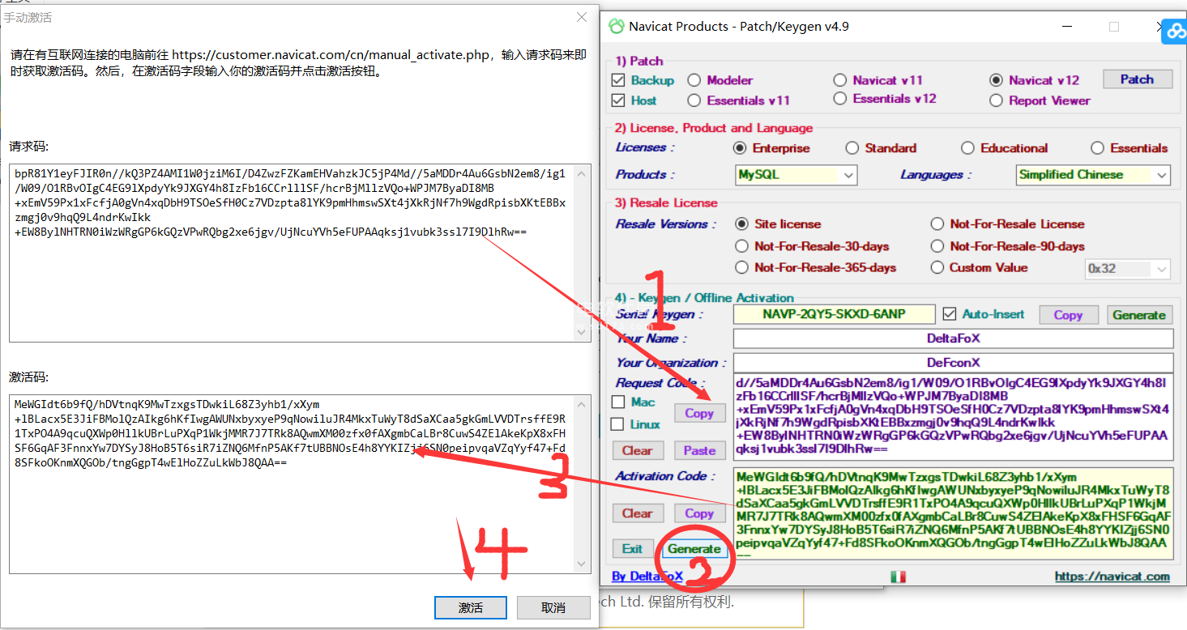Open the https://navicat.com link

pos(1112,577)
